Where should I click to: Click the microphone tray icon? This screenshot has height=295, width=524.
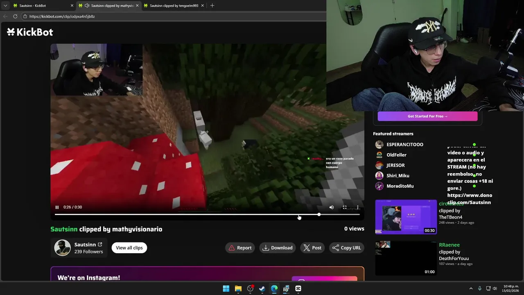(x=480, y=288)
